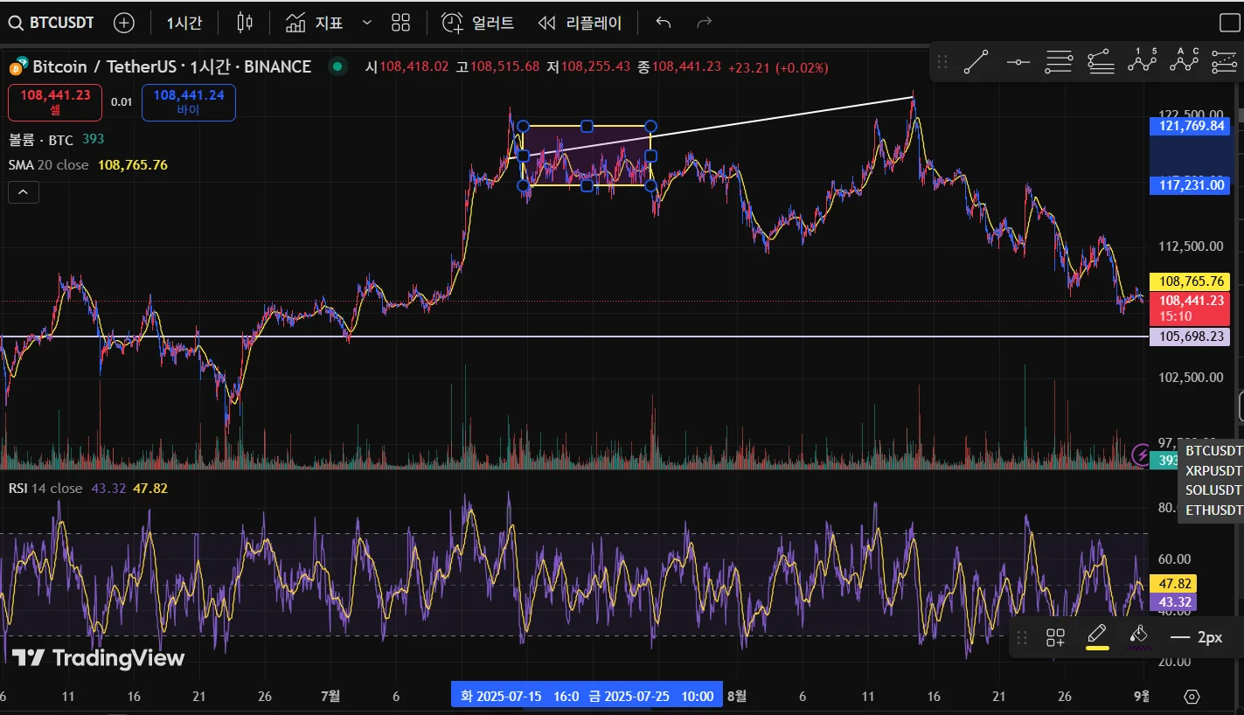
Task: Choose BTCUSDT from the symbol list
Action: coord(1213,451)
